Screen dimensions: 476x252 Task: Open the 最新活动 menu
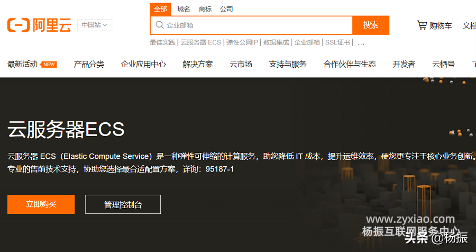(22, 64)
